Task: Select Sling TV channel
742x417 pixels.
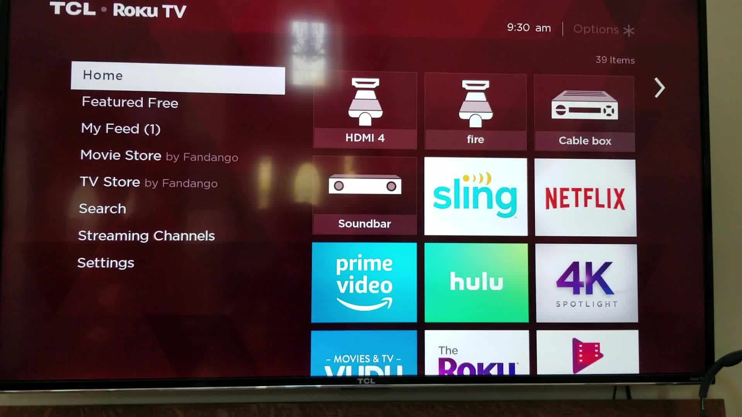Action: point(475,196)
